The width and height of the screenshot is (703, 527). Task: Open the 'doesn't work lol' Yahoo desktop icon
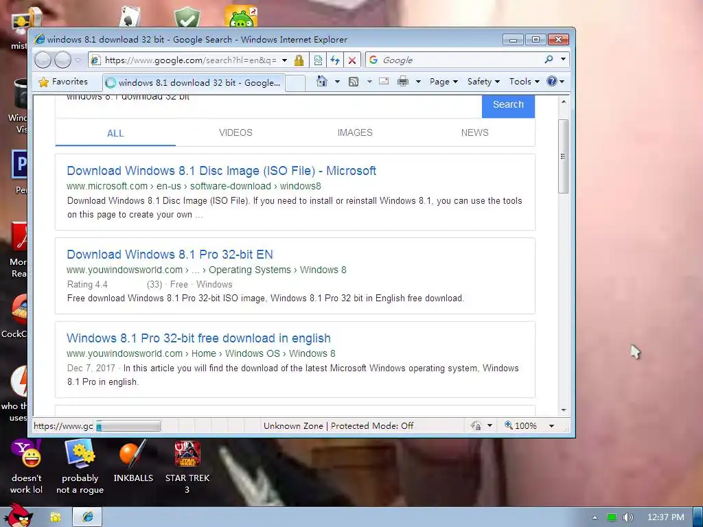coord(27,467)
